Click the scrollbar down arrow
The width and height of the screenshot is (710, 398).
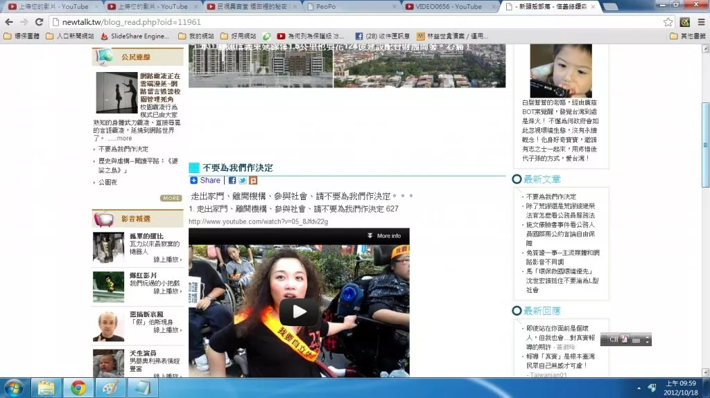705,372
